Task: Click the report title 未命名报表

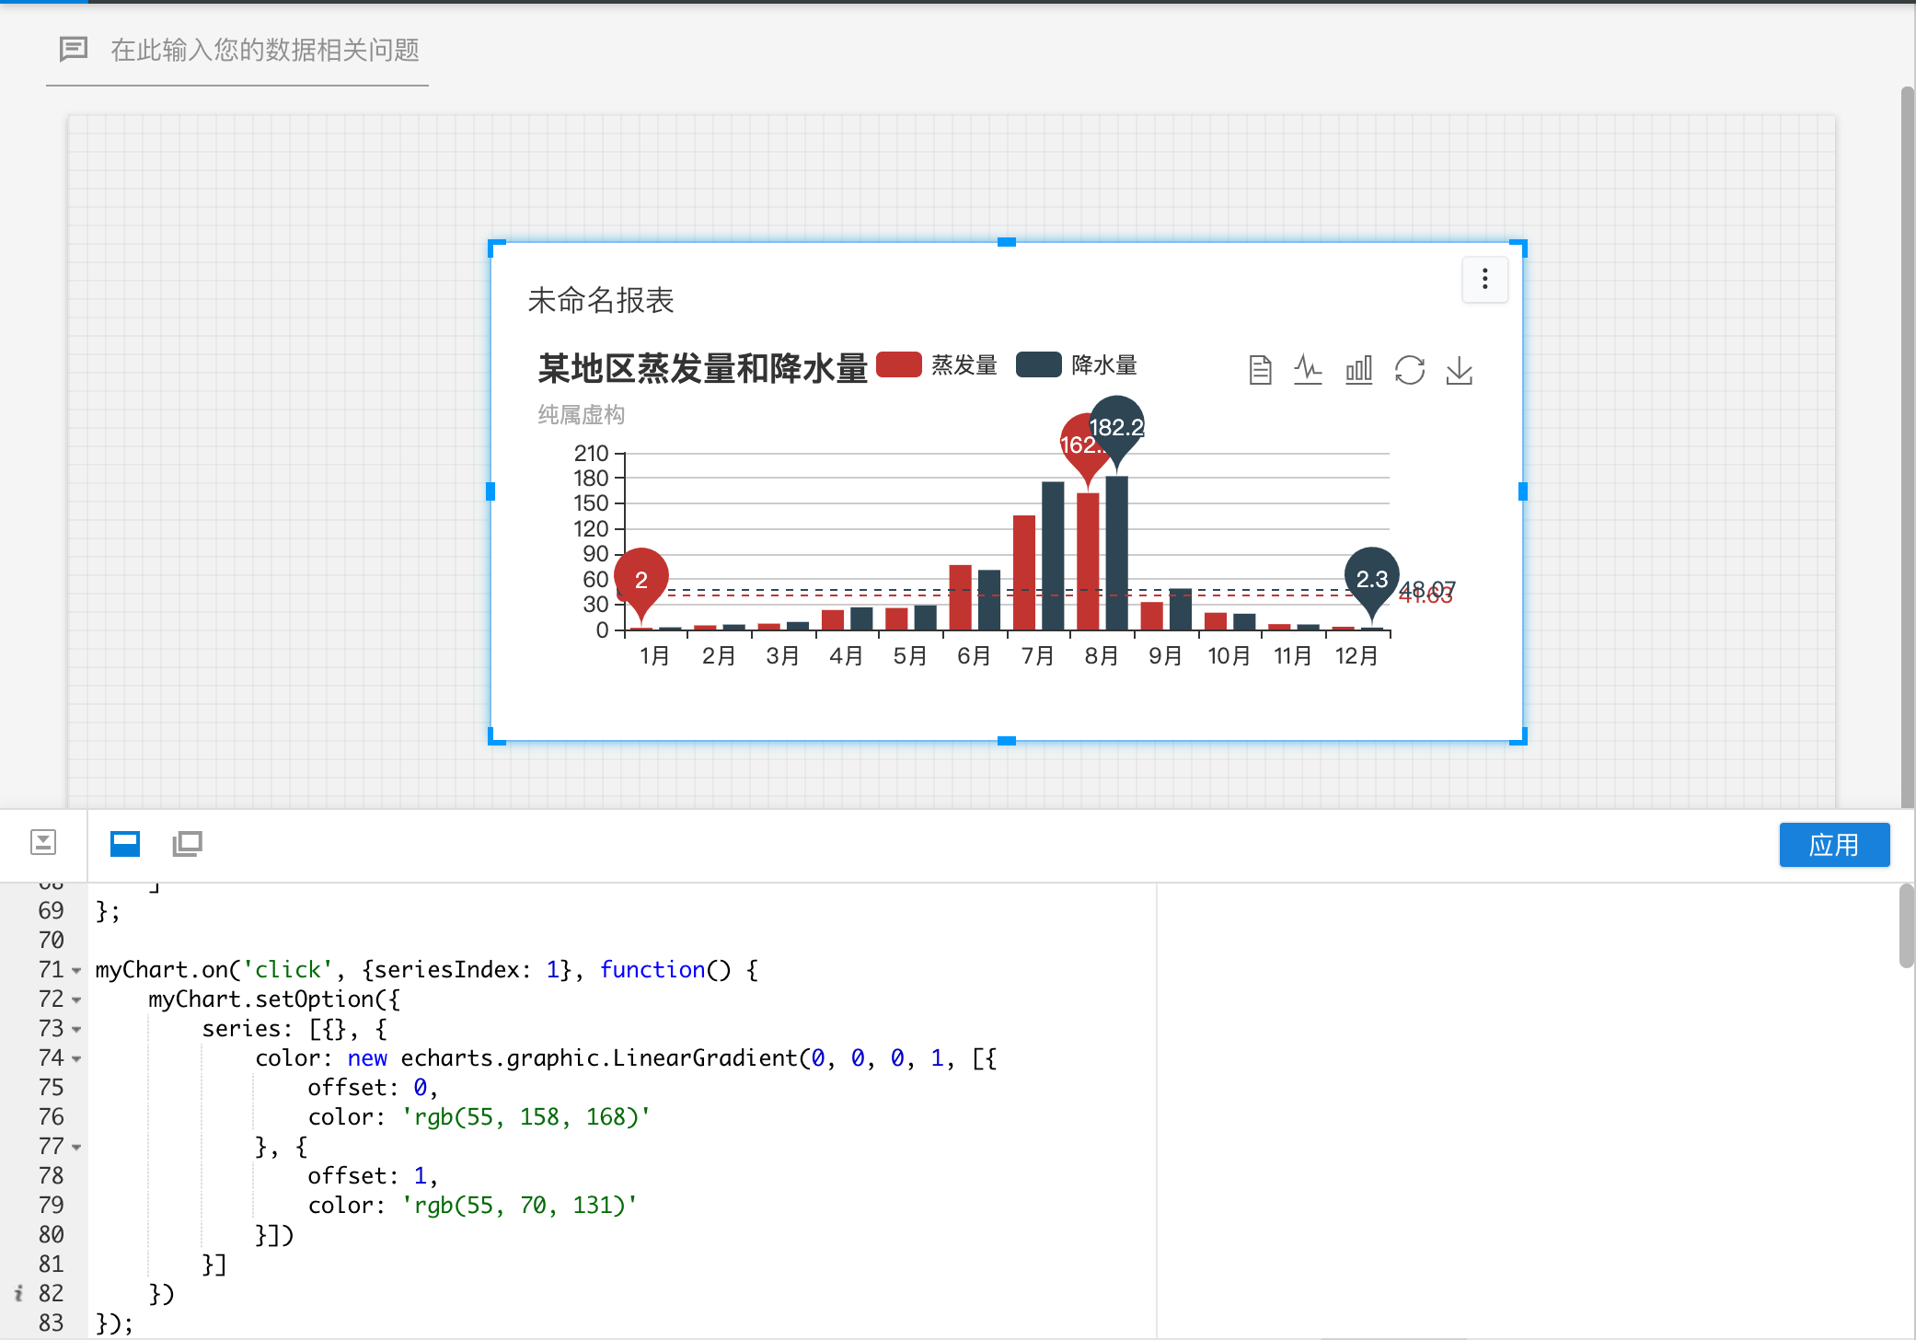Action: (x=599, y=300)
